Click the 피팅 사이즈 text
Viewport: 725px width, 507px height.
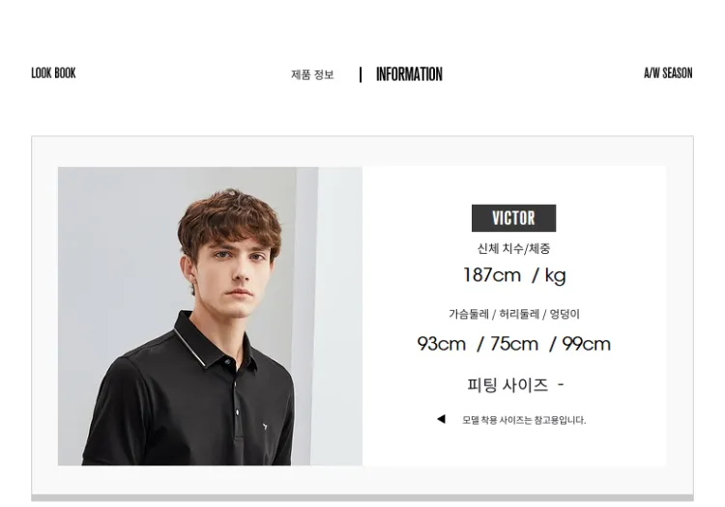click(507, 384)
